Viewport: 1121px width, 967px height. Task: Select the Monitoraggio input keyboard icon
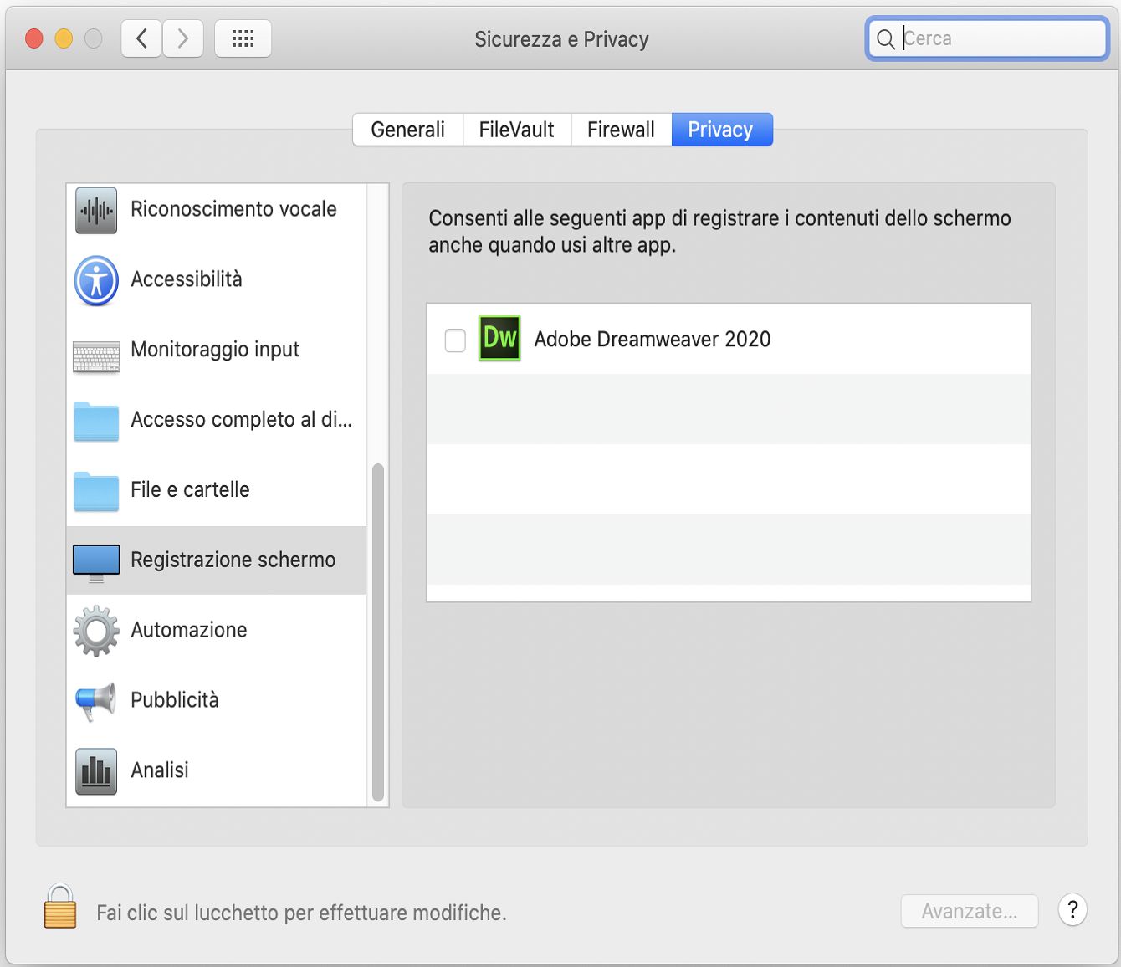click(95, 350)
